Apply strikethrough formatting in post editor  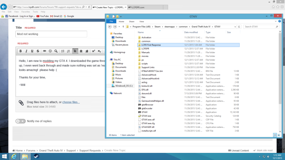tap(38, 51)
